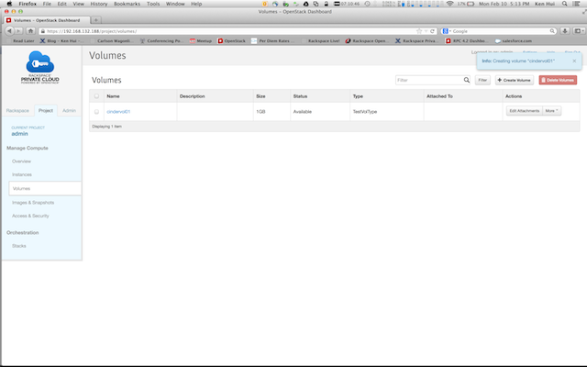The width and height of the screenshot is (587, 367).
Task: Click the red Delete Volumes button
Action: (x=557, y=81)
